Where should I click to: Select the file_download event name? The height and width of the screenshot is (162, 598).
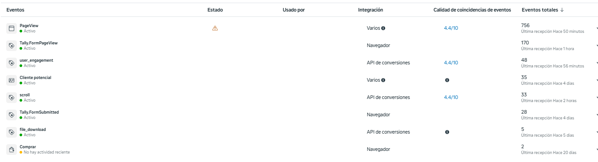[x=33, y=130]
